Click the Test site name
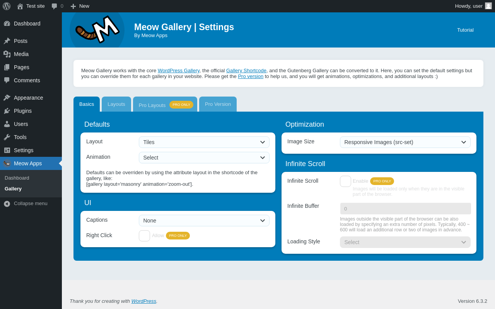Screen dimensions: 495x309 click(x=36, y=6)
